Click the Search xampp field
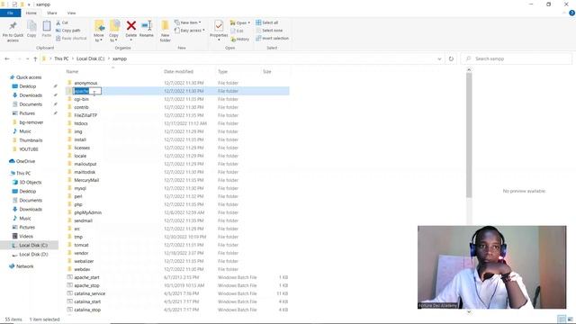The image size is (576, 324). [x=517, y=58]
